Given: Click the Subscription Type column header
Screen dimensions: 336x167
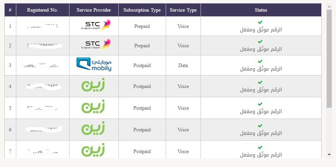Looking at the screenshot, I should click(142, 10).
